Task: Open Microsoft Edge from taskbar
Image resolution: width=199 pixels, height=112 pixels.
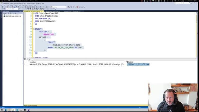Action: pos(6,110)
